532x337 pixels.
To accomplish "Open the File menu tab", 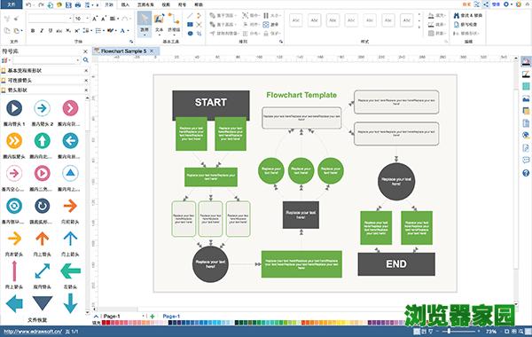I will pyautogui.click(x=12, y=4).
